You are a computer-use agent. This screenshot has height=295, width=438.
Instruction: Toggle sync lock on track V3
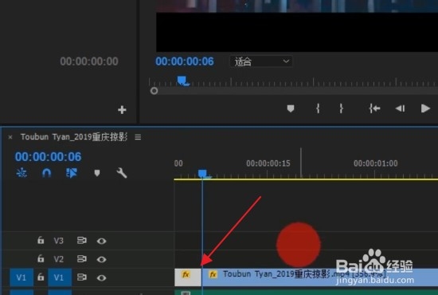[82, 241]
